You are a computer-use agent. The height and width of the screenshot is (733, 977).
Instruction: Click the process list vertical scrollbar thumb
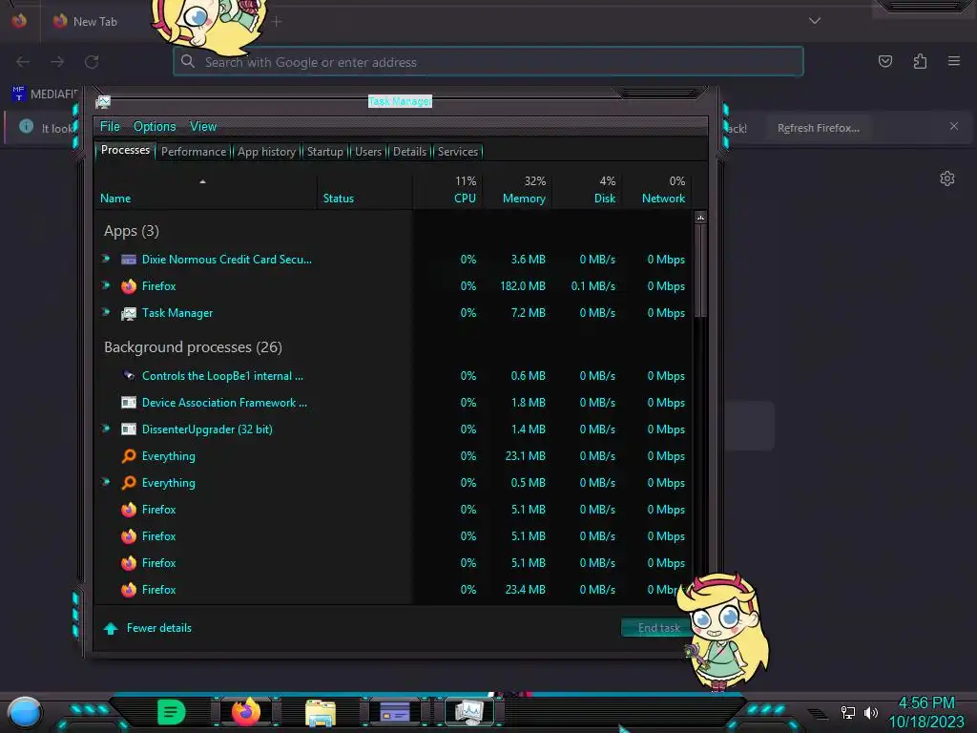pos(700,269)
